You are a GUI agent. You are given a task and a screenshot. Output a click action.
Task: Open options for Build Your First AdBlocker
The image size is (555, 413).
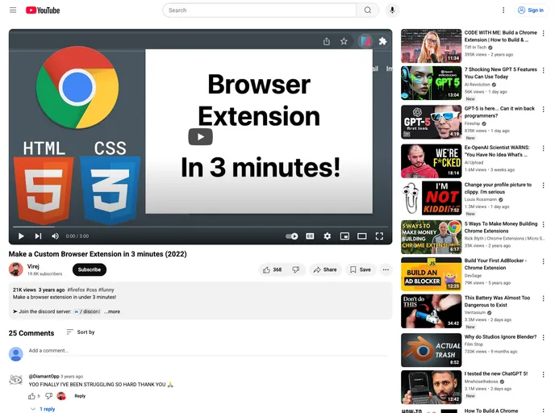tap(544, 261)
